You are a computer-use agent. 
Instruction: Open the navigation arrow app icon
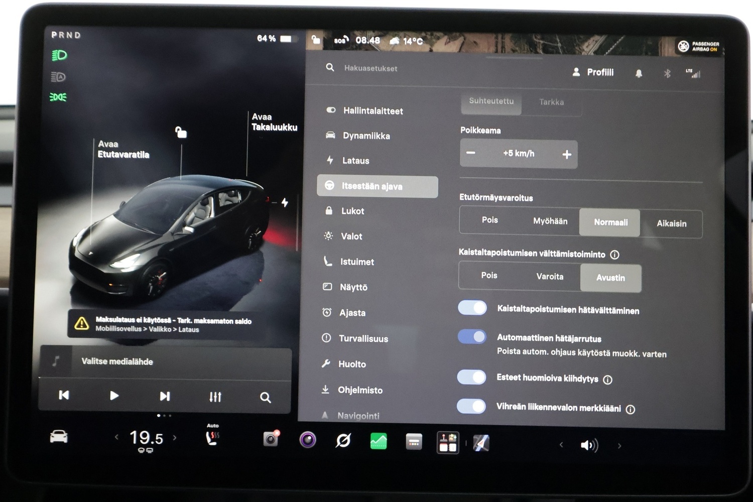click(481, 443)
